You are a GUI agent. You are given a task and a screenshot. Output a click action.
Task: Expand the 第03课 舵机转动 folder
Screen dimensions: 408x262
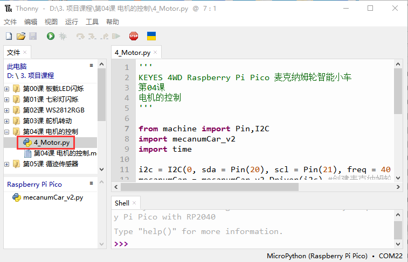[x=7, y=121]
